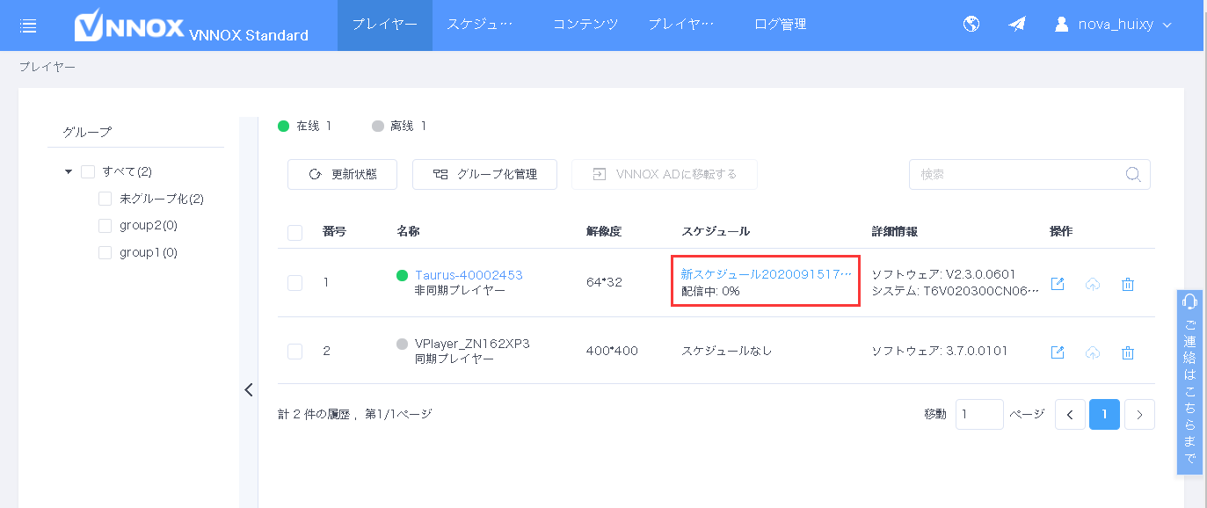The image size is (1207, 508).
Task: Click the edit icon for Taurus-40002453
Action: coord(1058,284)
